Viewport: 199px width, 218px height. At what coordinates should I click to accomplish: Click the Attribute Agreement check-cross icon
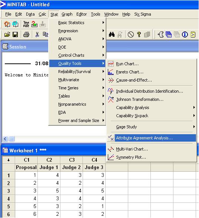point(111,138)
